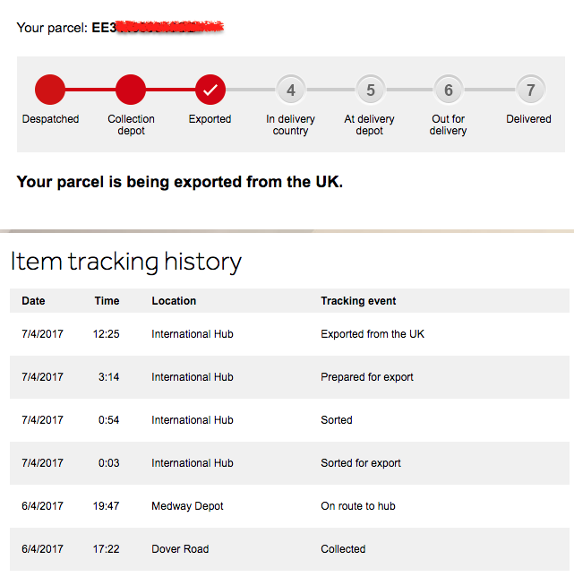The width and height of the screenshot is (574, 577).
Task: Click the Medway Depot location
Action: click(187, 506)
